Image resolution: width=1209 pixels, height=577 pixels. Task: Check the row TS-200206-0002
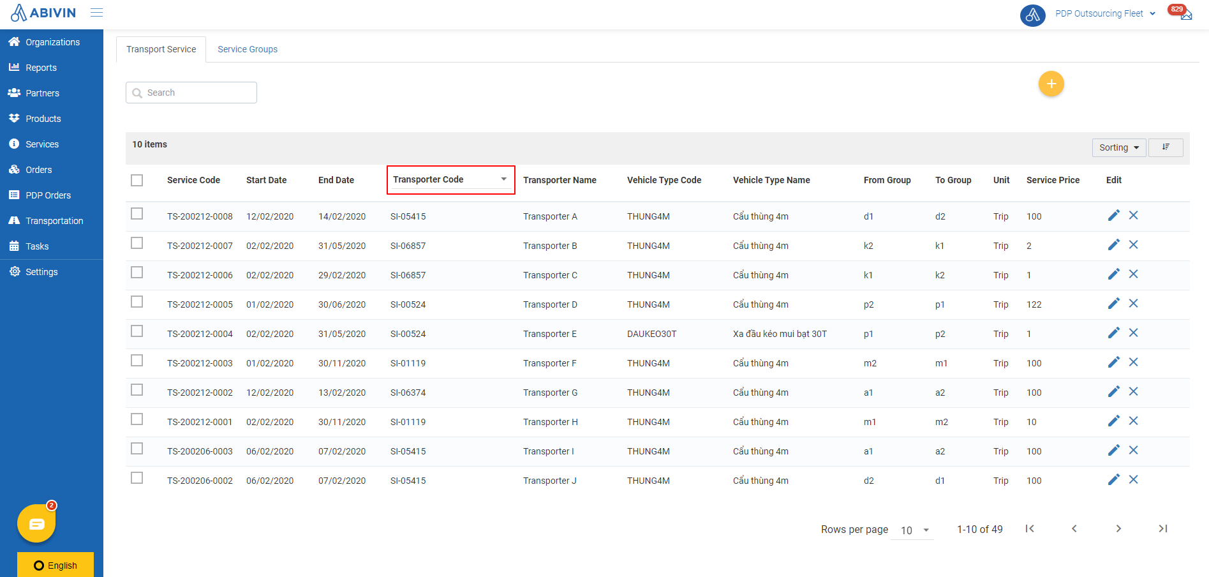(137, 478)
